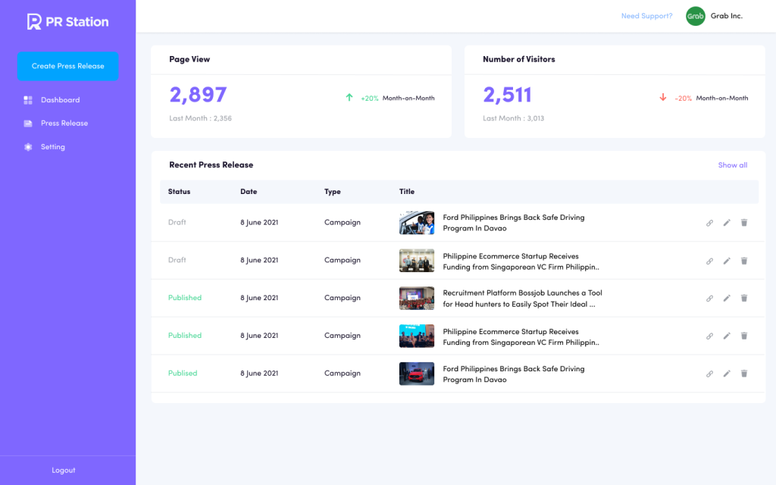Image resolution: width=776 pixels, height=485 pixels.
Task: Edit the Draft Philippine Ecommerce Startup release
Action: tap(727, 261)
